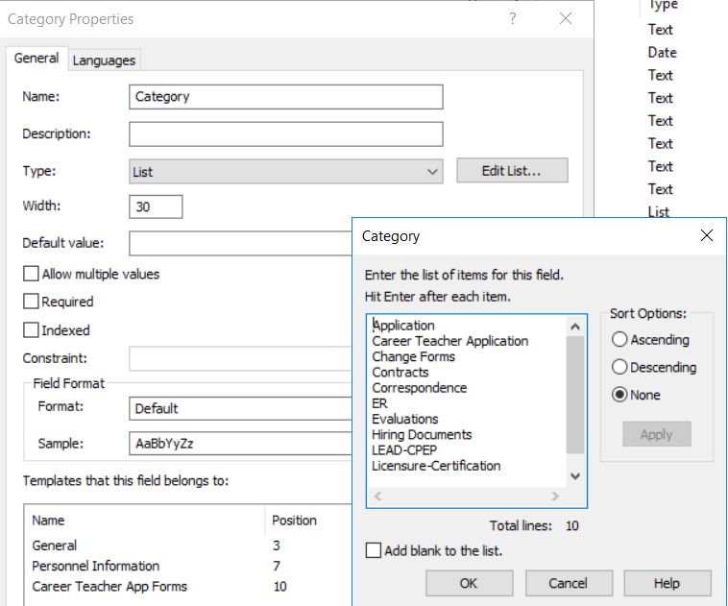Toggle the Indexed checkbox
Screen dimensions: 728x606
pyautogui.click(x=32, y=330)
